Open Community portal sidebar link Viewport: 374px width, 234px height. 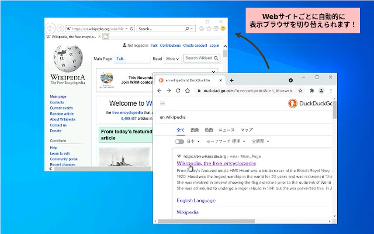[64, 159]
